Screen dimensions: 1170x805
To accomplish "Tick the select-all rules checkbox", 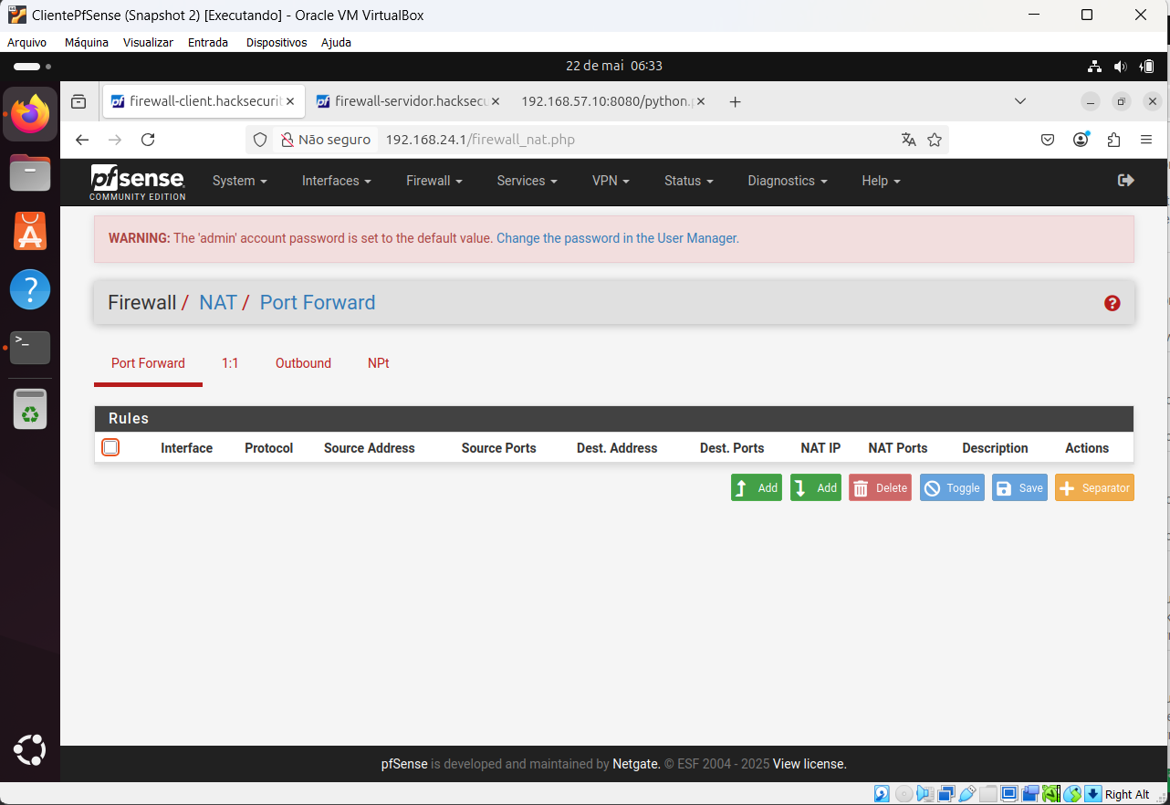I will click(x=110, y=447).
